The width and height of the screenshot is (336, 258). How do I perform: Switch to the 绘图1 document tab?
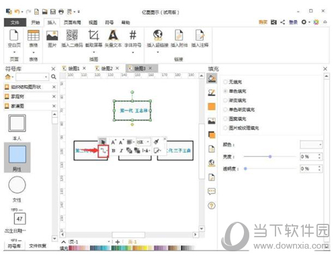point(74,68)
